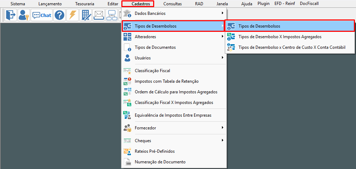Click highlighted Tipos de Desembolsos submenu item
This screenshot has height=169, width=356.
coord(289,26)
